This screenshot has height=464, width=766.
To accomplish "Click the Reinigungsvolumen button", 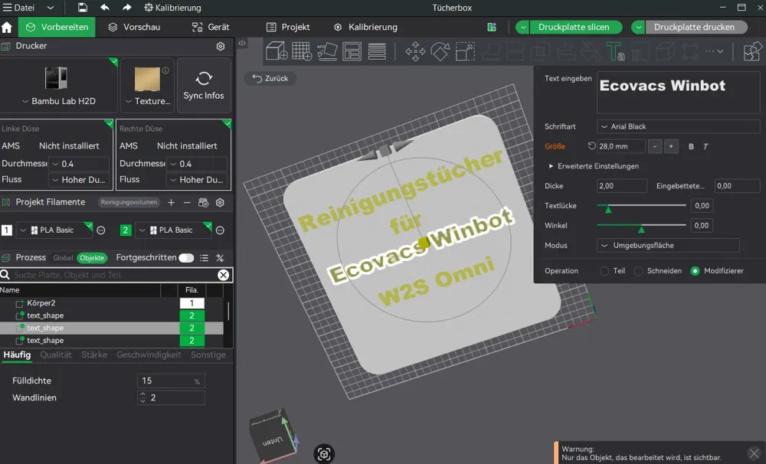I will coord(129,202).
